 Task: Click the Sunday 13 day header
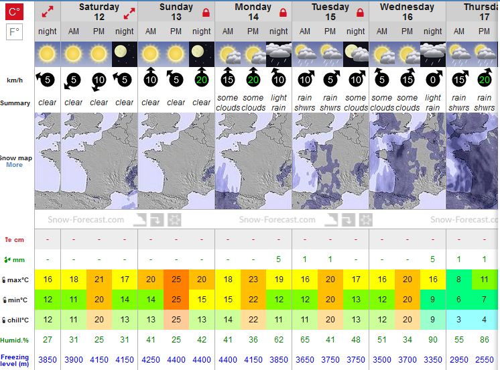point(176,12)
